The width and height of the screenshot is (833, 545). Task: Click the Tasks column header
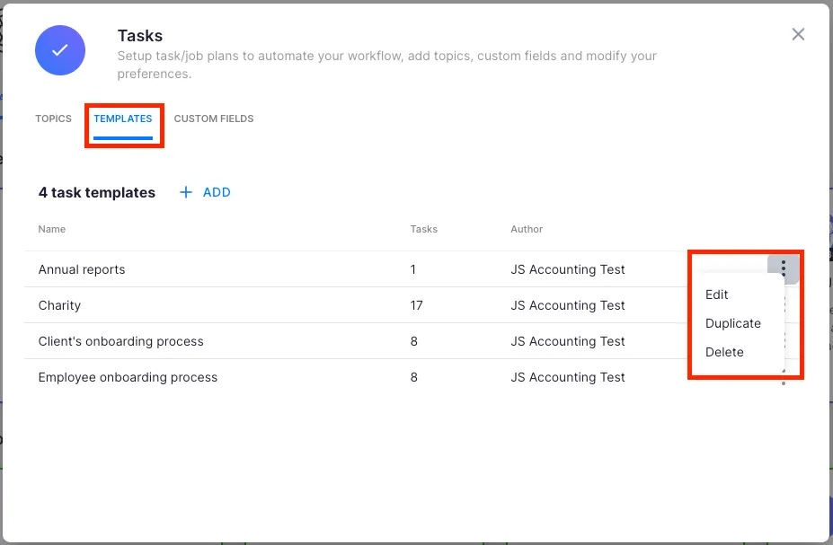423,229
